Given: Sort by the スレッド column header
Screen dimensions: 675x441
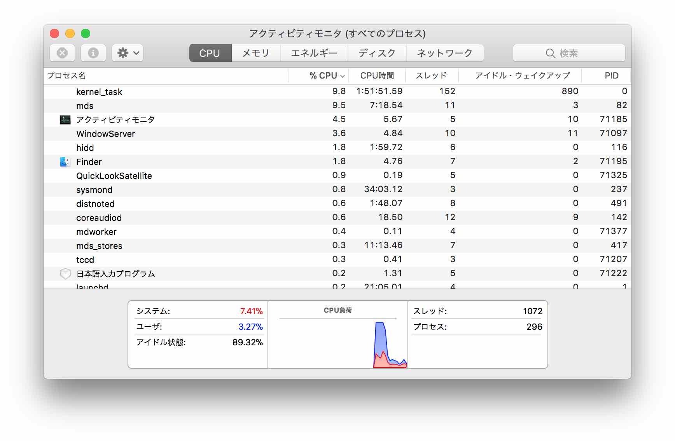Looking at the screenshot, I should pos(432,75).
